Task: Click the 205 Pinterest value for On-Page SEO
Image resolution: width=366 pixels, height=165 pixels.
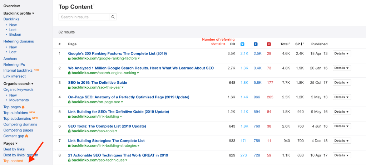Action: coord(270,97)
